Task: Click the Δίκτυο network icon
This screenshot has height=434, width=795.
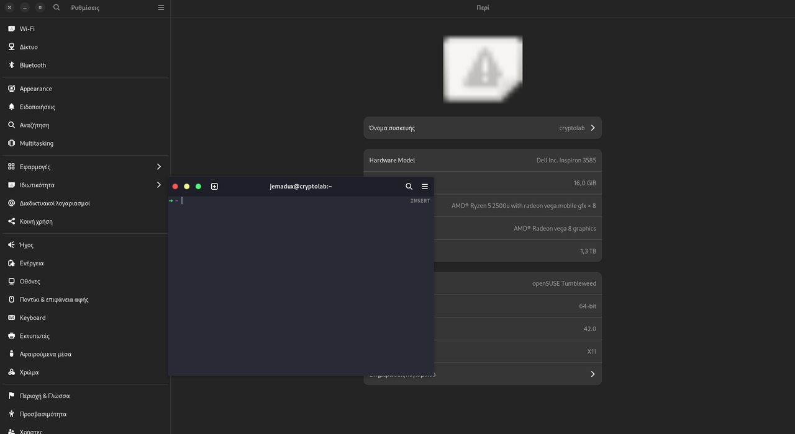Action: pyautogui.click(x=11, y=47)
